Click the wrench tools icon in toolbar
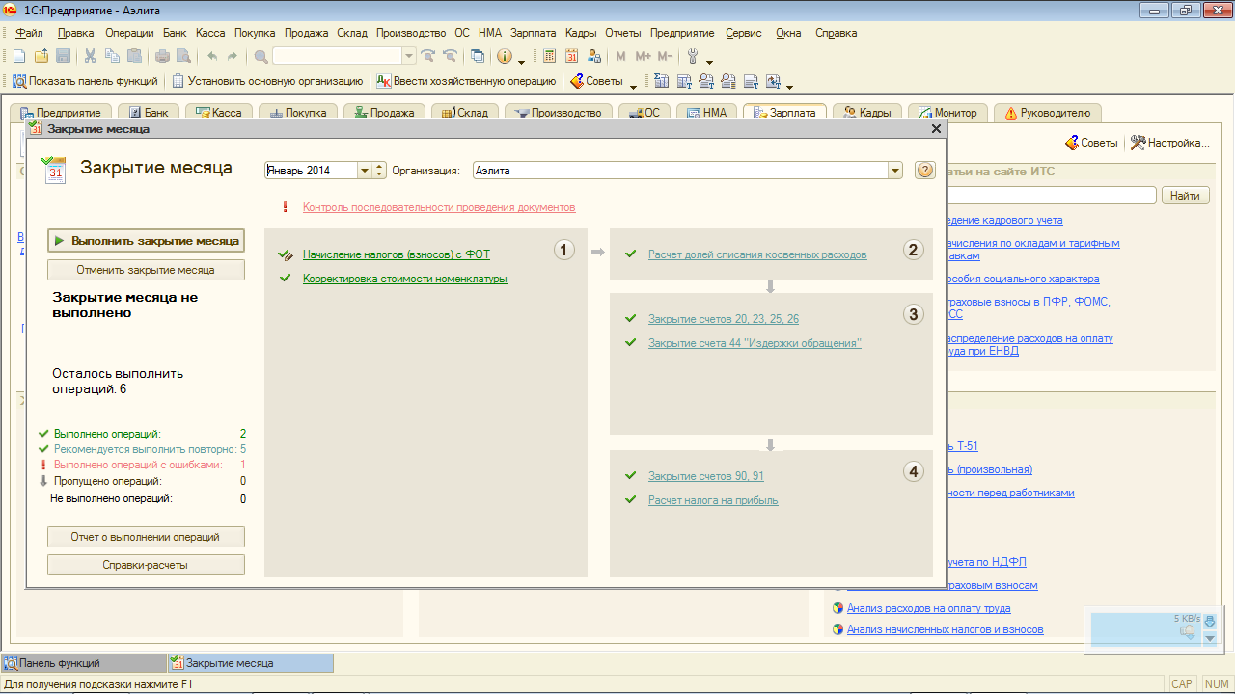 tap(692, 56)
